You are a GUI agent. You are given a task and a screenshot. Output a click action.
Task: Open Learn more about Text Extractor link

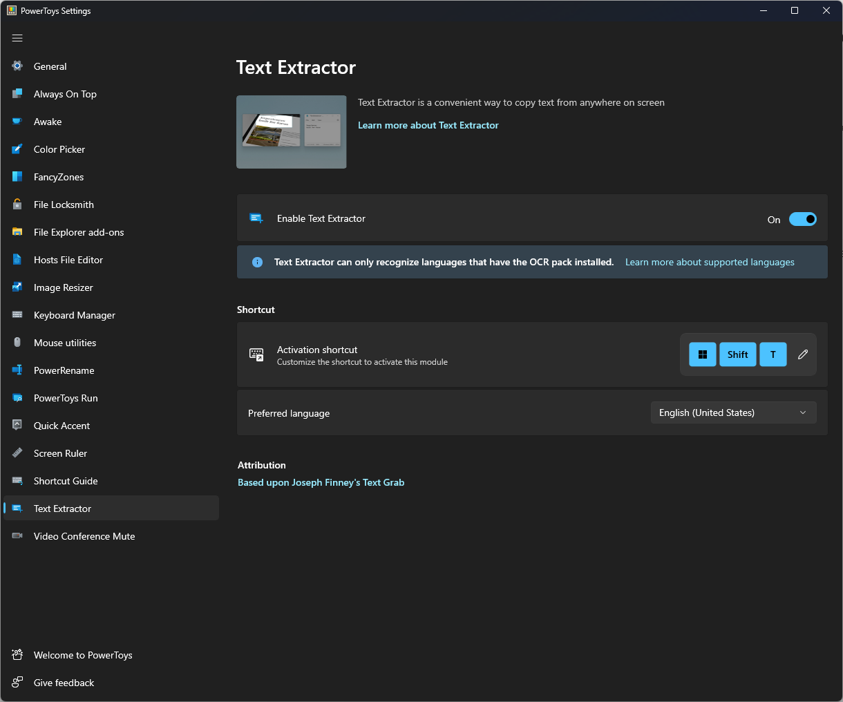tap(428, 125)
